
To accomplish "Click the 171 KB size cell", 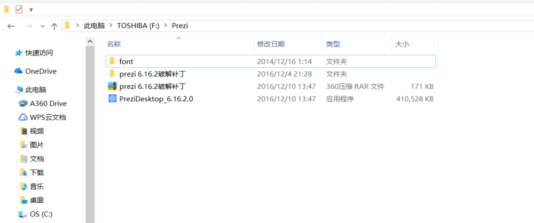I will (x=422, y=86).
